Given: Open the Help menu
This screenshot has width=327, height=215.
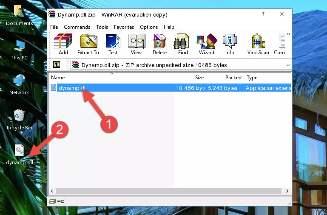Looking at the screenshot, I should point(169,27).
